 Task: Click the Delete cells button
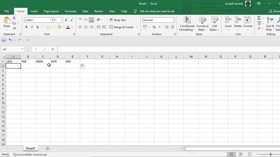point(238,24)
